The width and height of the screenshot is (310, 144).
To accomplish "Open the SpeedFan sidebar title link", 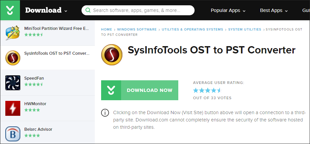I will click(34, 78).
